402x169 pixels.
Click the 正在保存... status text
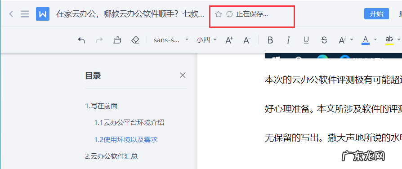[x=252, y=14]
